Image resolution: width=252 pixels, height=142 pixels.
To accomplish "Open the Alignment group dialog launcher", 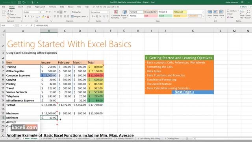I will (x=88, y=21).
